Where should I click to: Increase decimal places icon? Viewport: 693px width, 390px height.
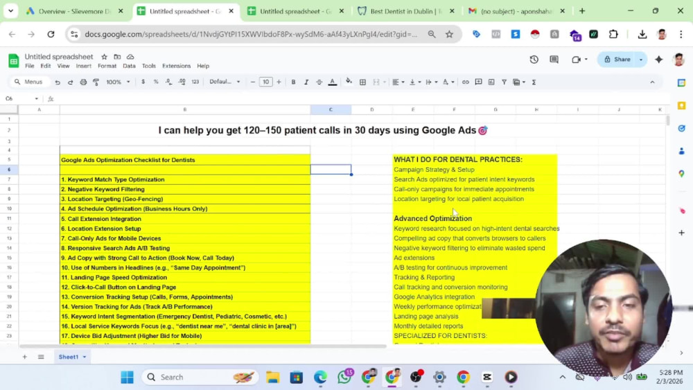[x=182, y=82]
